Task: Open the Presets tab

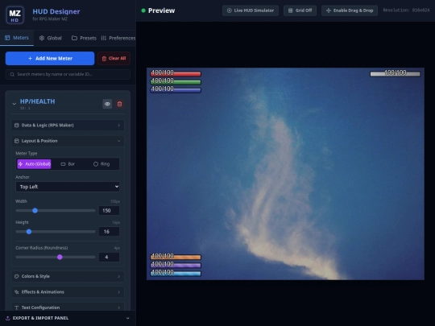Action: pyautogui.click(x=84, y=38)
